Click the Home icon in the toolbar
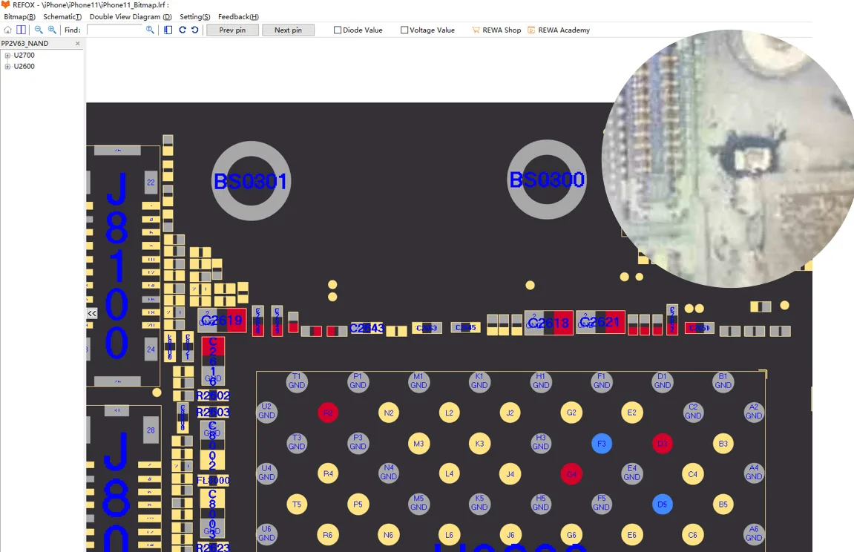 coord(7,30)
